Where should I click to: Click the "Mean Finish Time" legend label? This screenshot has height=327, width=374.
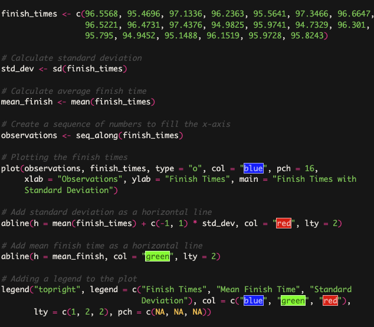pyautogui.click(x=258, y=290)
